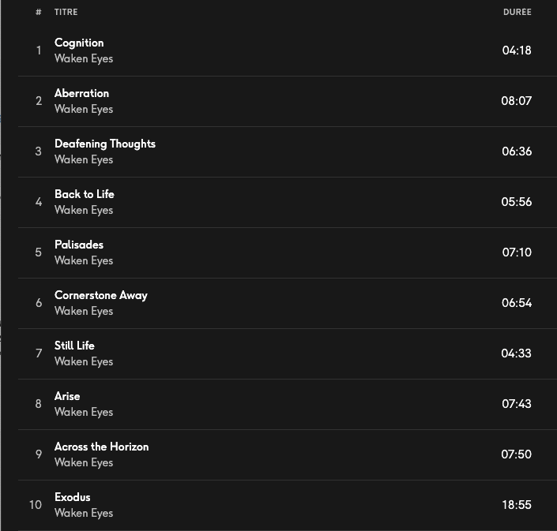Choose the Palisades track
557x531 pixels.
pyautogui.click(x=79, y=245)
